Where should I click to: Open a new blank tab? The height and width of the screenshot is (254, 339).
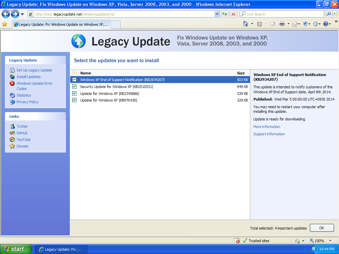pos(116,24)
